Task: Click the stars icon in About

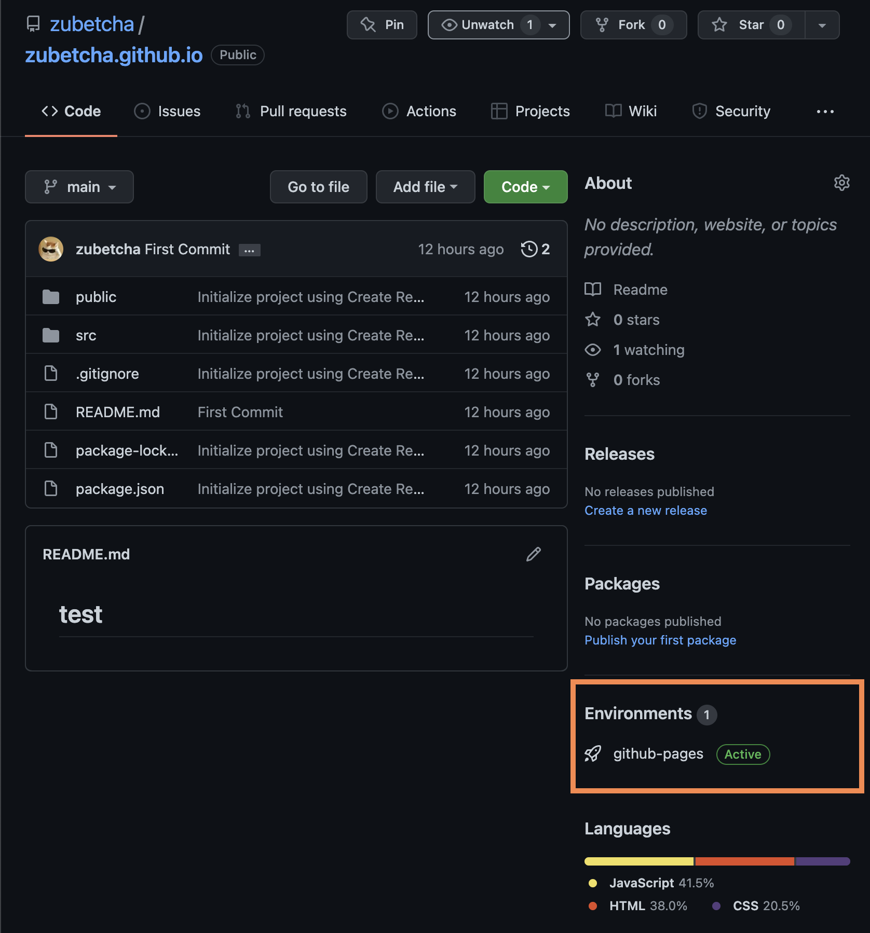Action: pyautogui.click(x=593, y=320)
